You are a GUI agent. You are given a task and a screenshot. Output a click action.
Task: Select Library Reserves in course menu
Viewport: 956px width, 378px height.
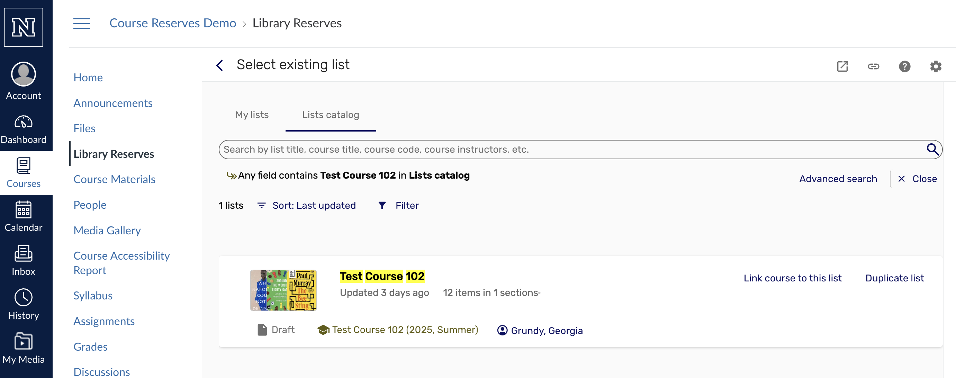pyautogui.click(x=114, y=154)
